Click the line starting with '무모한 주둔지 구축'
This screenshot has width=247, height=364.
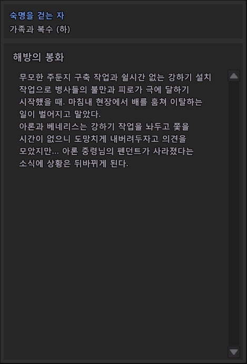(115, 77)
